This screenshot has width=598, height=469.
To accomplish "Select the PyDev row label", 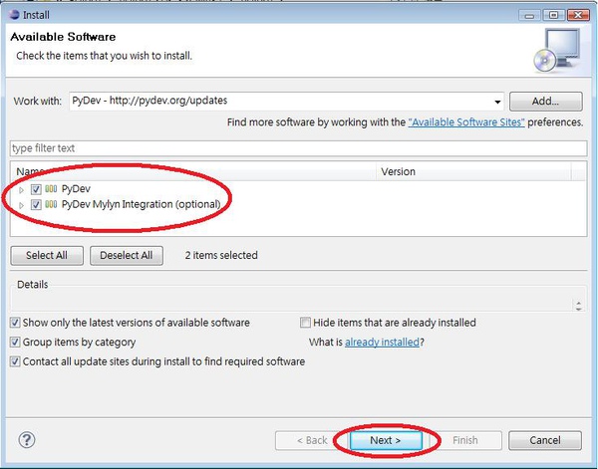I will point(76,189).
